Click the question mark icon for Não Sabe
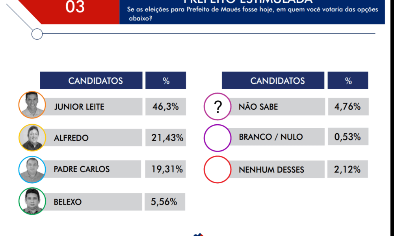 pyautogui.click(x=217, y=107)
